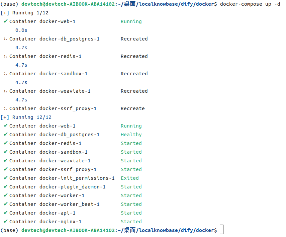Click the checkmark beside docker-init_permissions-1
The image size is (286, 237).
point(6,178)
